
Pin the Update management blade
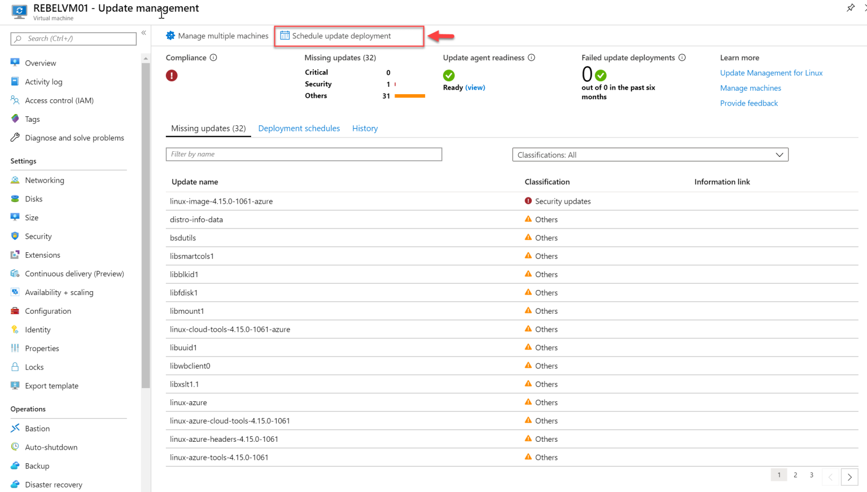[851, 8]
